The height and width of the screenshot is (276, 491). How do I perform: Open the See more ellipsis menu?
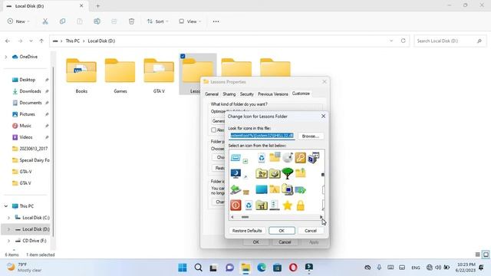tap(216, 21)
